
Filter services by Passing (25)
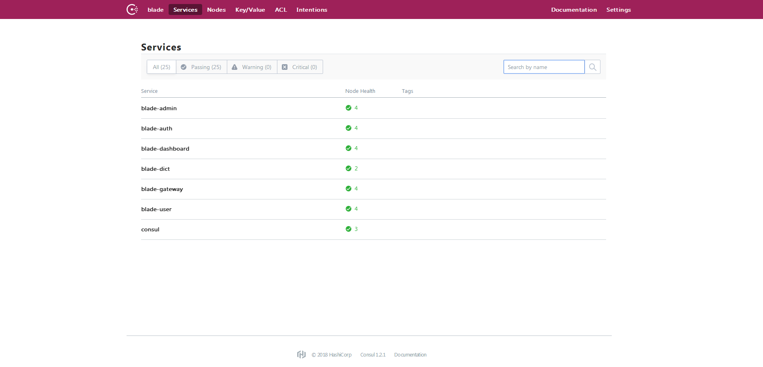201,67
